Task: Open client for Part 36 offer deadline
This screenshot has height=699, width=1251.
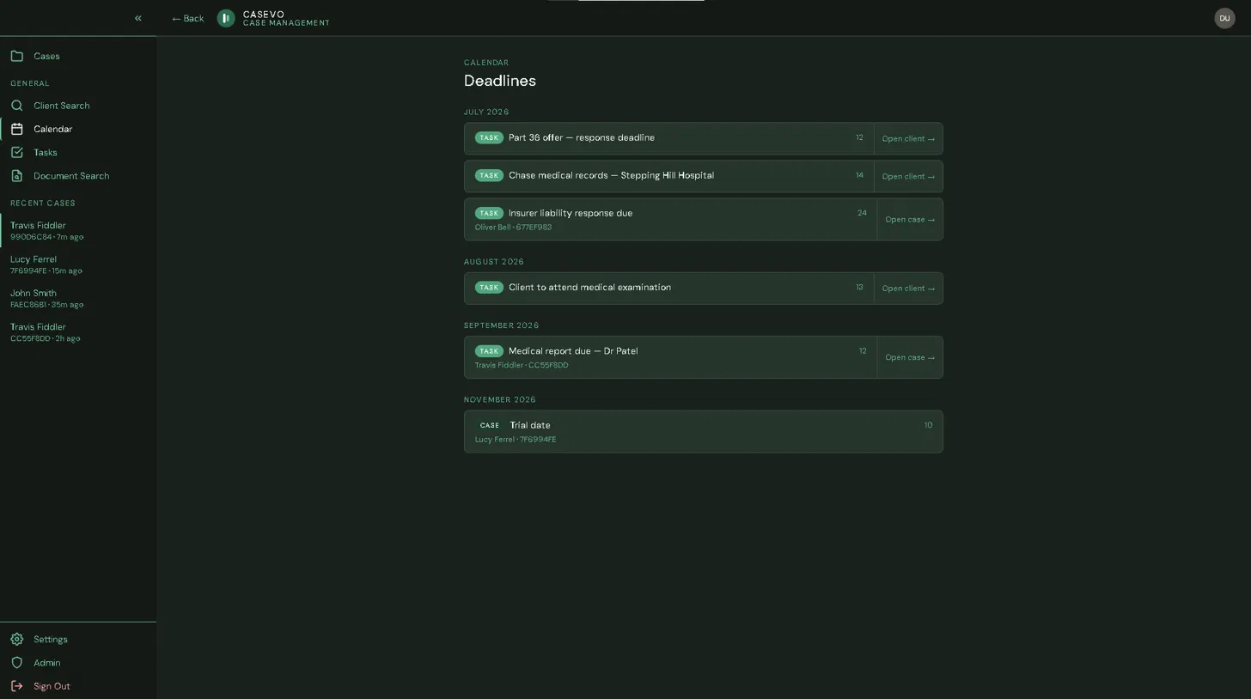Action: point(908,138)
